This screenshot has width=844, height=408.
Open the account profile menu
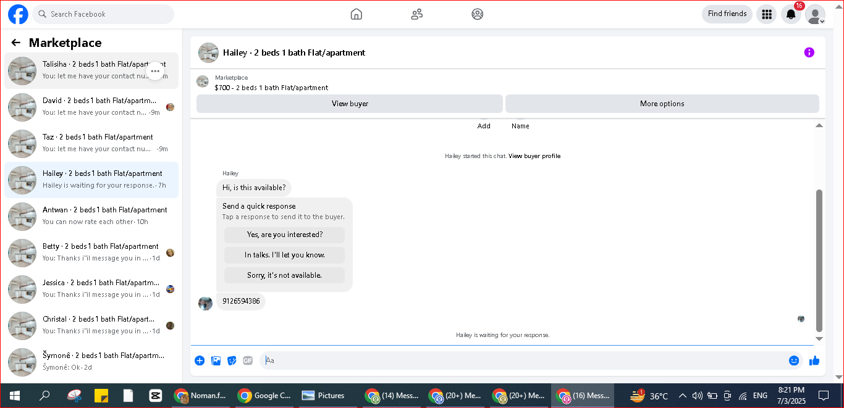[x=815, y=14]
